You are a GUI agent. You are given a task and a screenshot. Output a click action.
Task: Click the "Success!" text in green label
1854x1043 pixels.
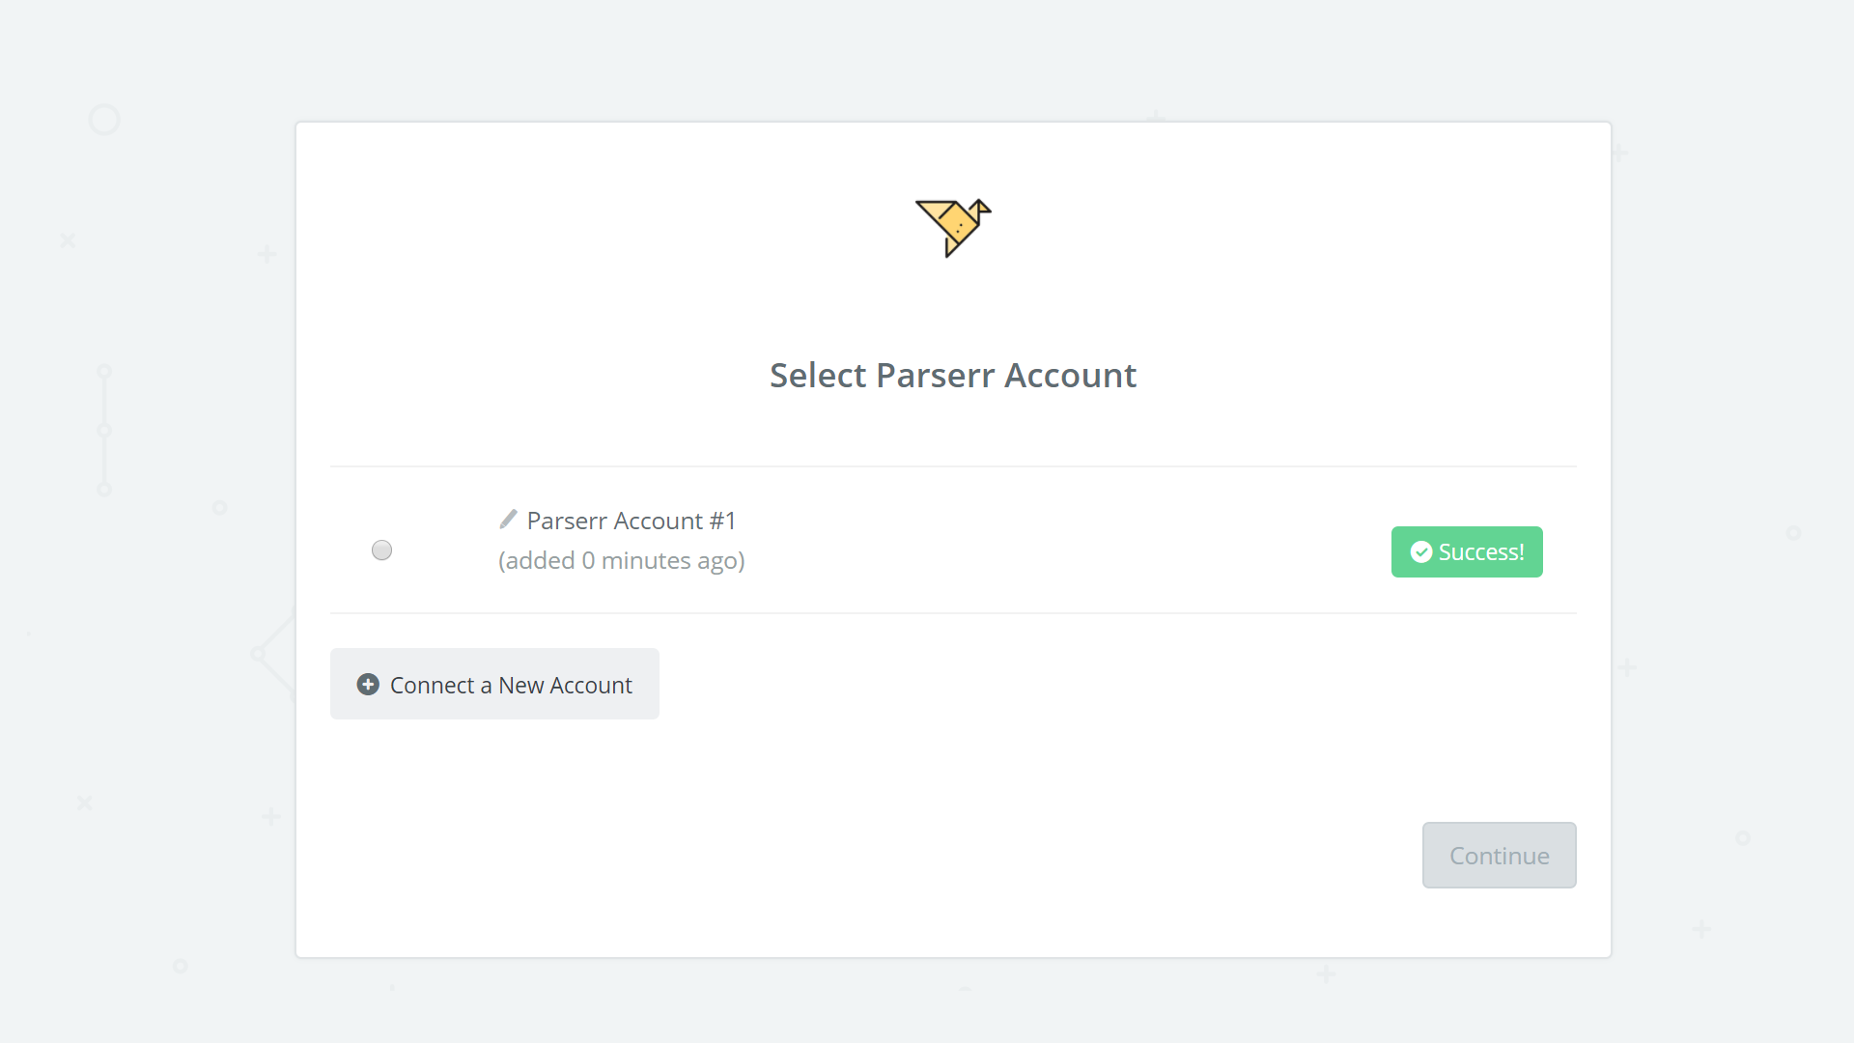tap(1481, 551)
